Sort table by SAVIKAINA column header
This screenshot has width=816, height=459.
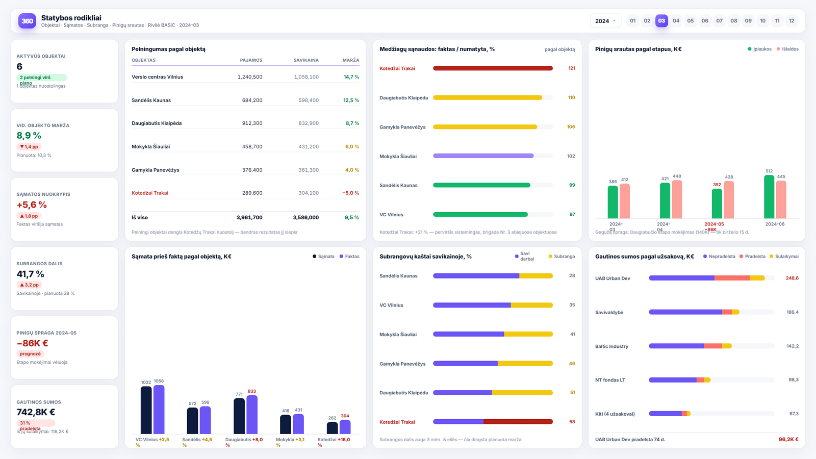pos(306,60)
